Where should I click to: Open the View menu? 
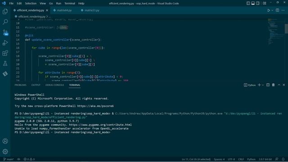click(x=43, y=3)
